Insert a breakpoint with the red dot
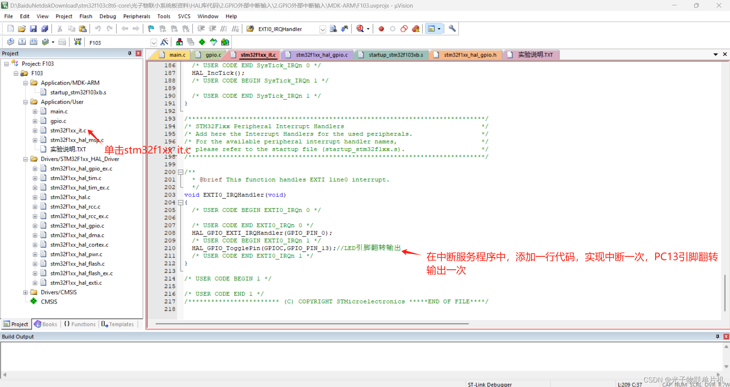Image resolution: width=730 pixels, height=387 pixels. click(381, 29)
